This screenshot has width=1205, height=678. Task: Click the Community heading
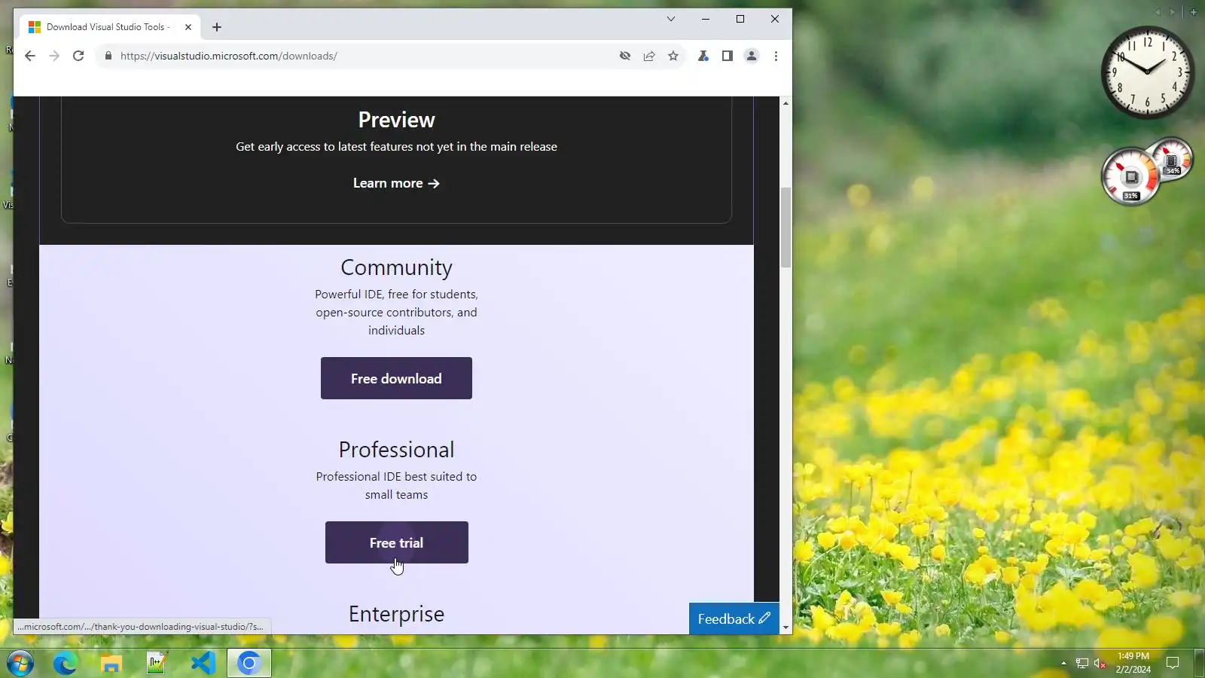click(396, 267)
